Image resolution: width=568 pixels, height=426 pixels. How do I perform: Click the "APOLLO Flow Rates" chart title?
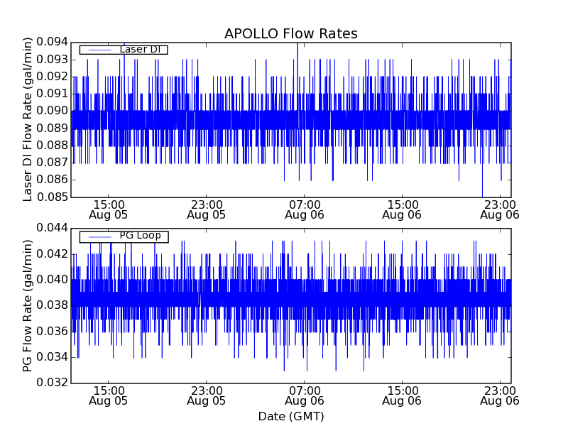click(x=290, y=34)
